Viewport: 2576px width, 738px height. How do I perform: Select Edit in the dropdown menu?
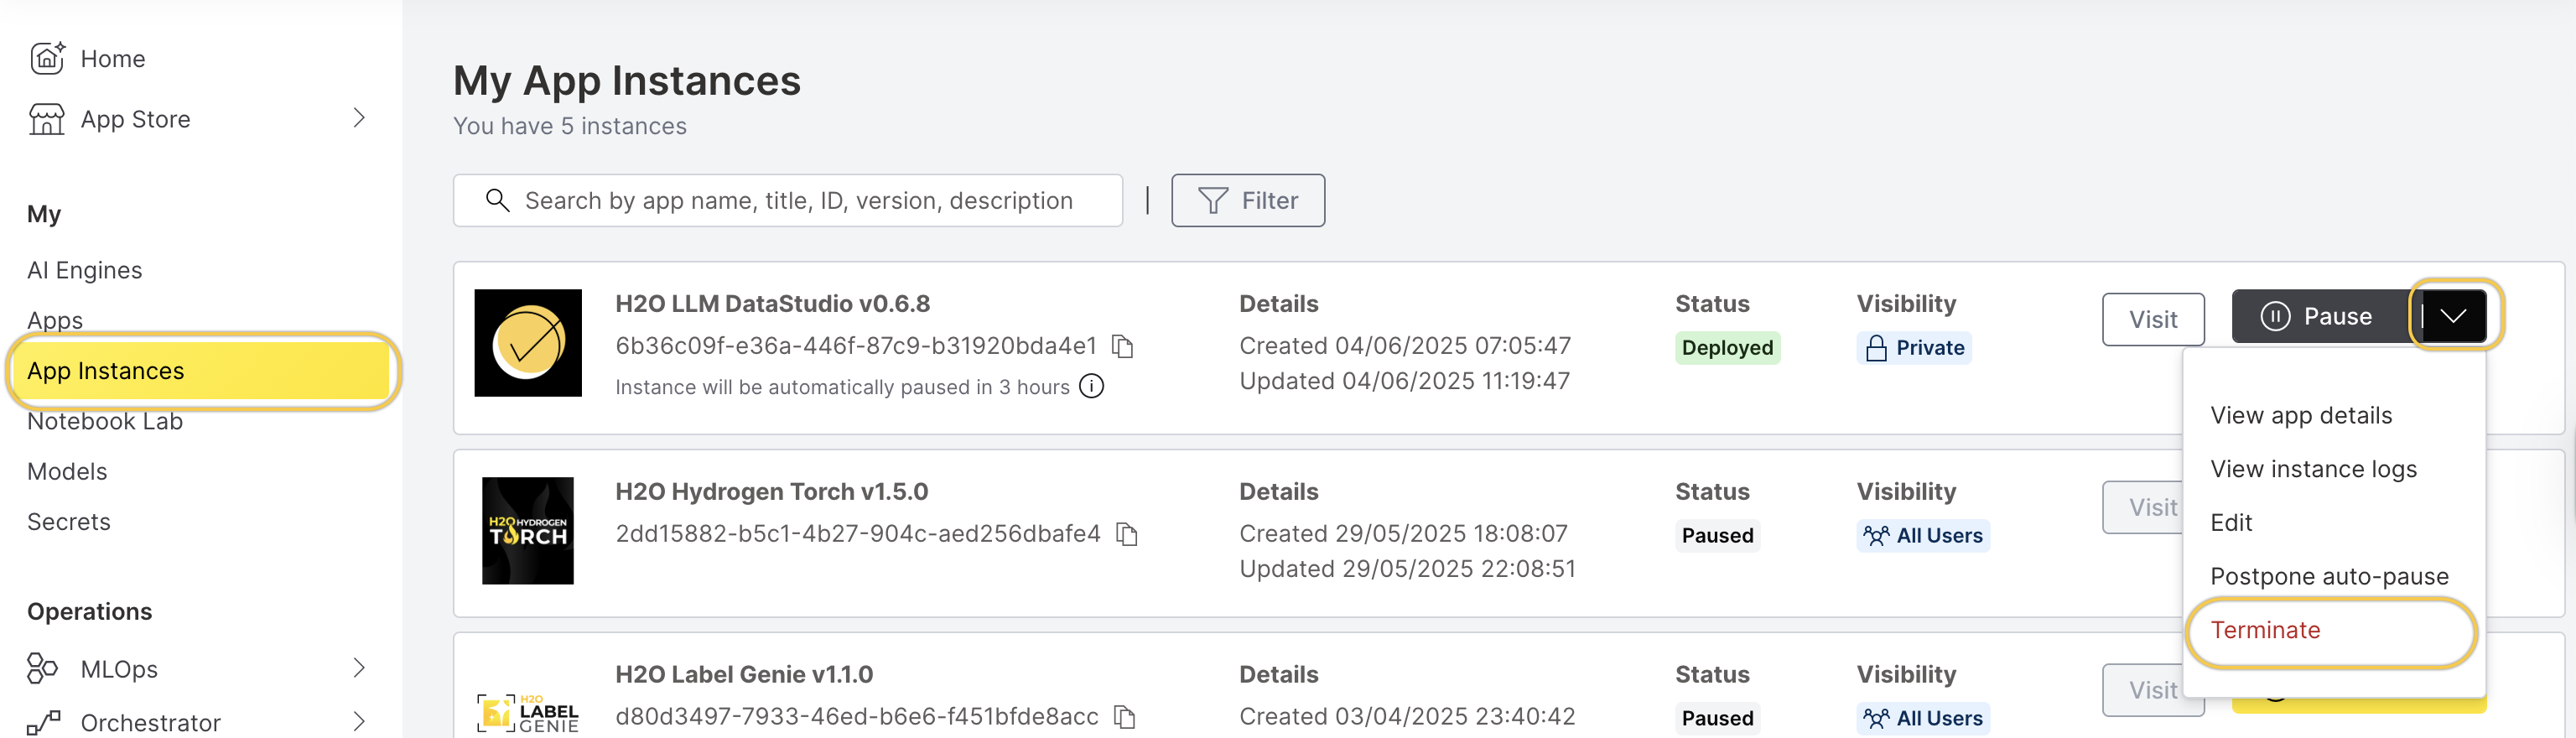coord(2231,522)
